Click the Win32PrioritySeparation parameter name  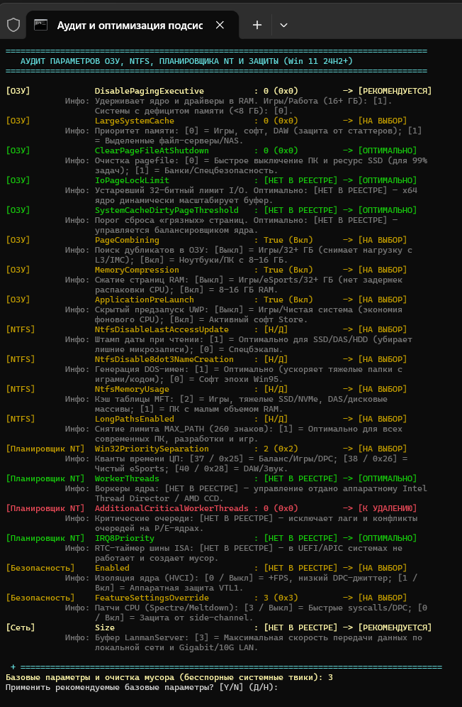(152, 449)
